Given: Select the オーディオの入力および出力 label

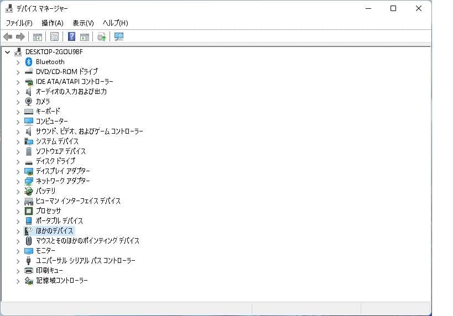Looking at the screenshot, I should 71,92.
